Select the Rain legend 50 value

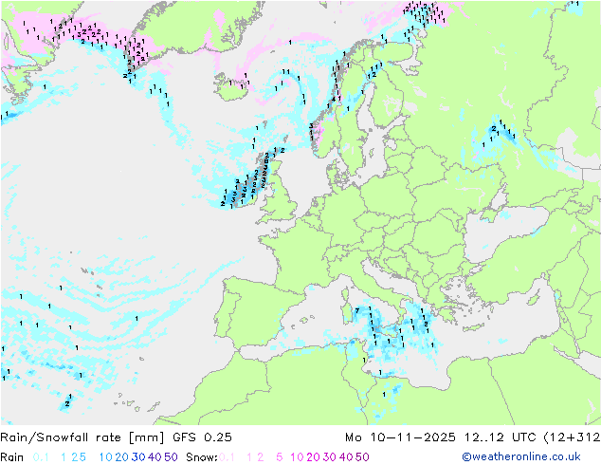click(171, 457)
